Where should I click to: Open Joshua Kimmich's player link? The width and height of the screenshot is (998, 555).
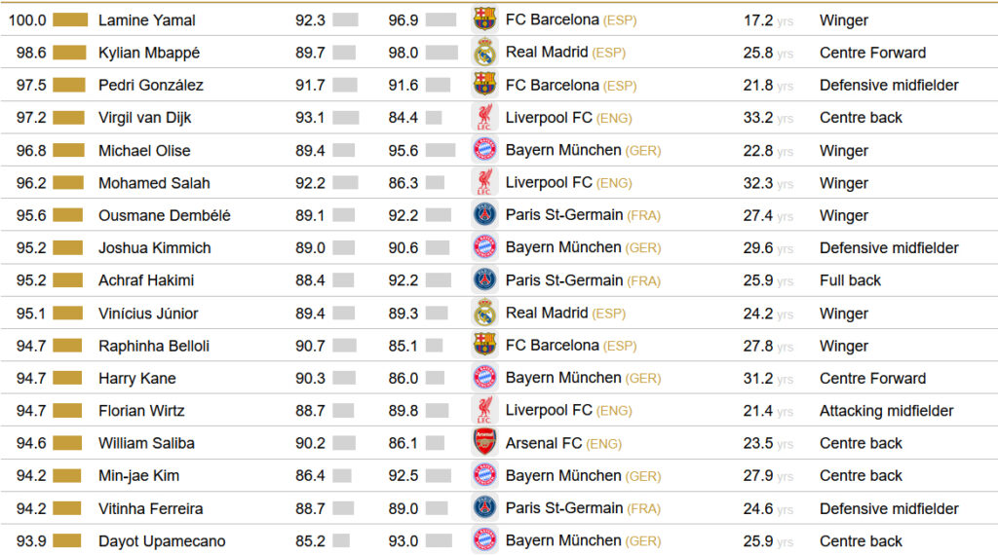pyautogui.click(x=154, y=248)
